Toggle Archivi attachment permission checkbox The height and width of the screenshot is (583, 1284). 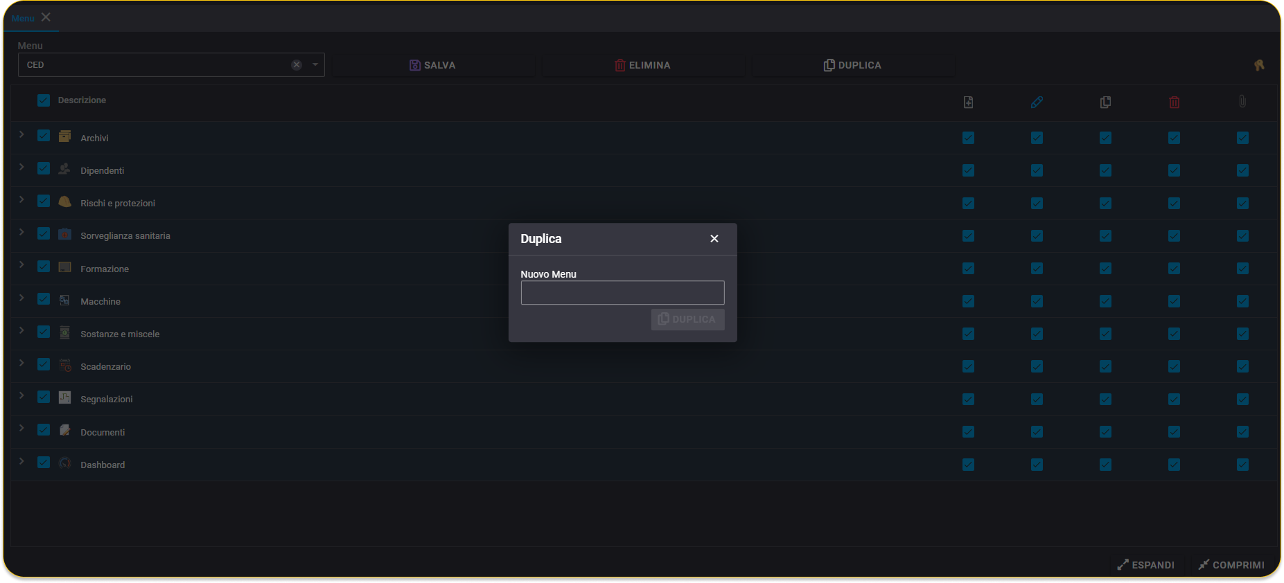click(1242, 138)
